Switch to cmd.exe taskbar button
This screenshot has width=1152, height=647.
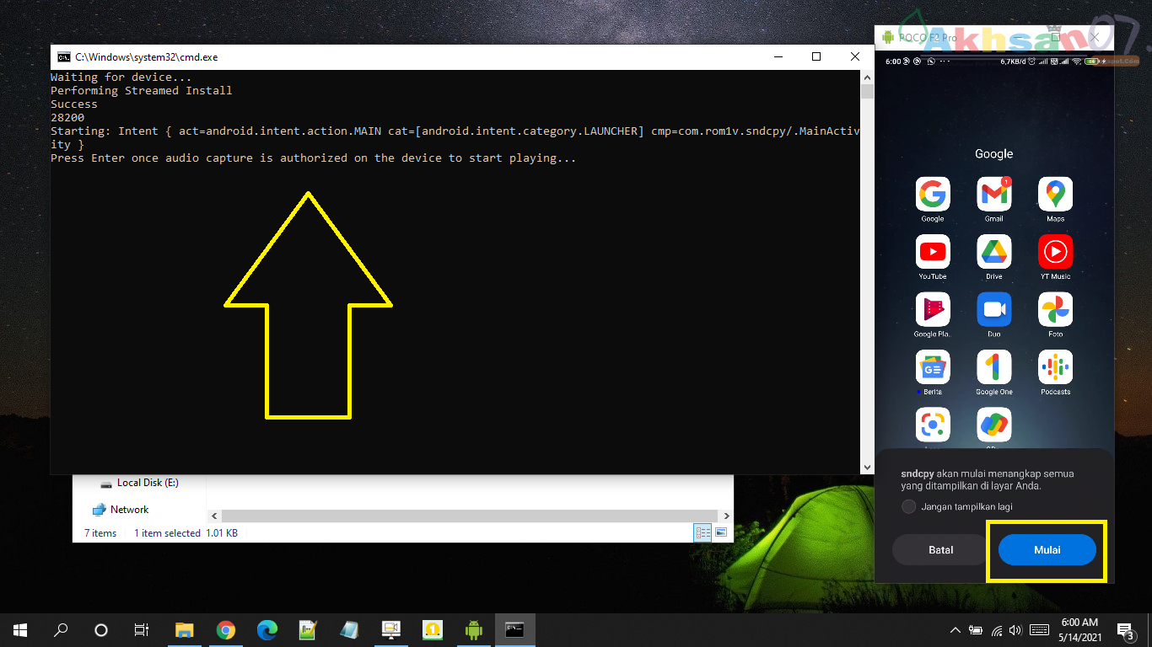514,630
